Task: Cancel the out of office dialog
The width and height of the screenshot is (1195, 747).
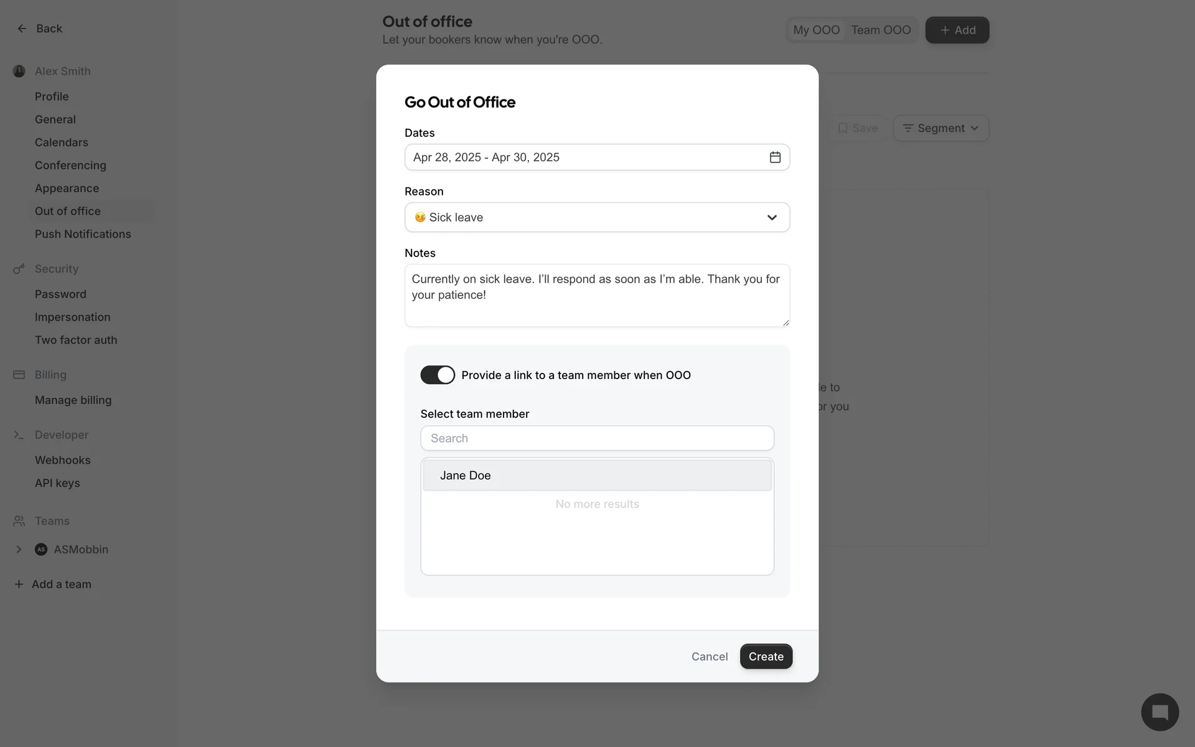Action: (x=710, y=657)
